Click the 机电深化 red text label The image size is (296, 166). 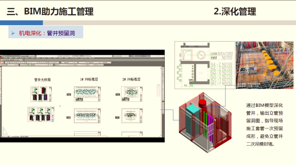tap(30, 33)
